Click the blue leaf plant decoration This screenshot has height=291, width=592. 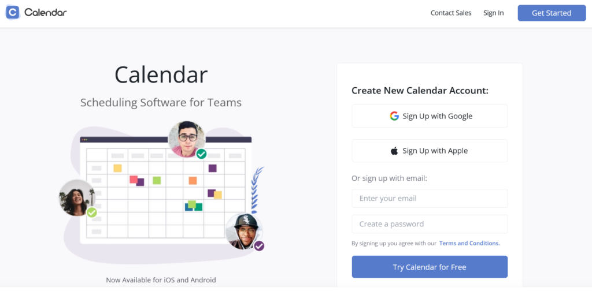pyautogui.click(x=256, y=191)
